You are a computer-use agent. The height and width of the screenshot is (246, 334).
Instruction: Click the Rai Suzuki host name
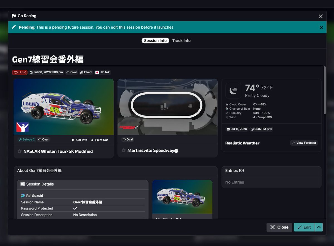tap(35, 196)
